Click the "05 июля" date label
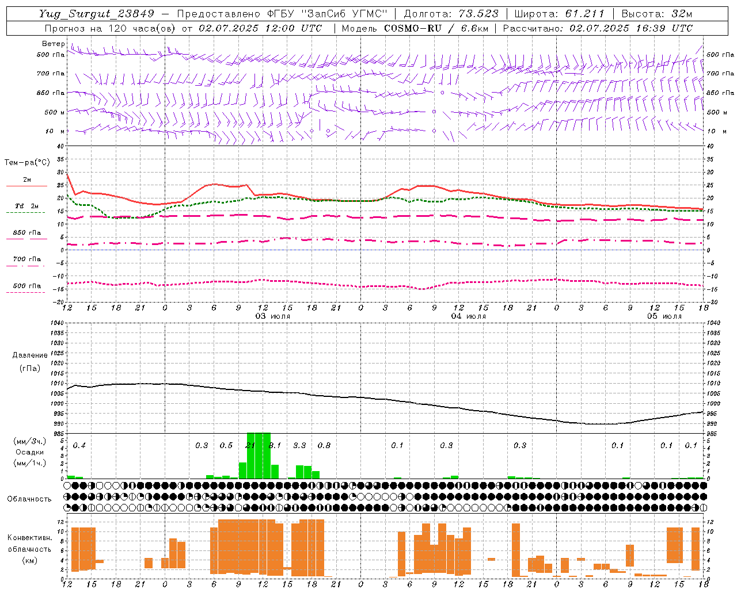Screen dimensions: 737x589 pyautogui.click(x=664, y=316)
